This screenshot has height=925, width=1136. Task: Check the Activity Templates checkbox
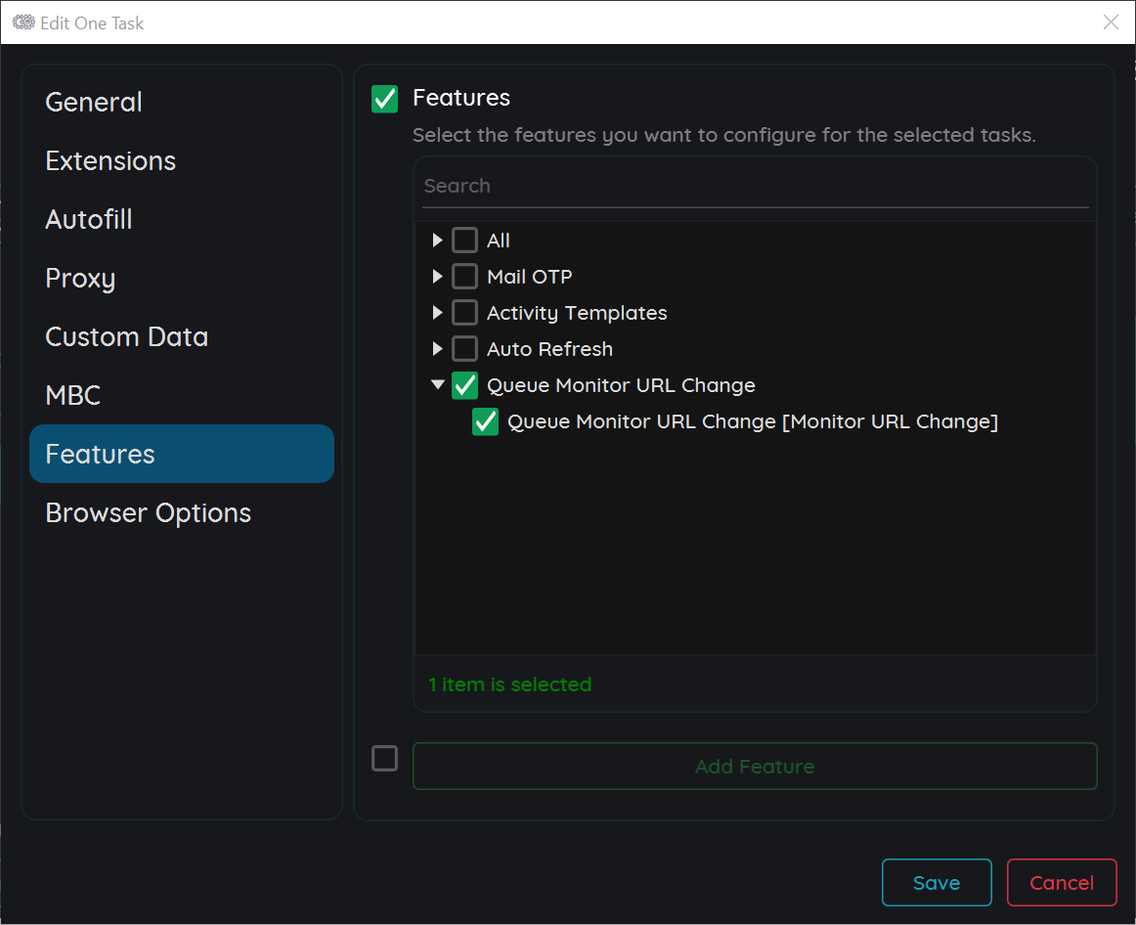[464, 312]
